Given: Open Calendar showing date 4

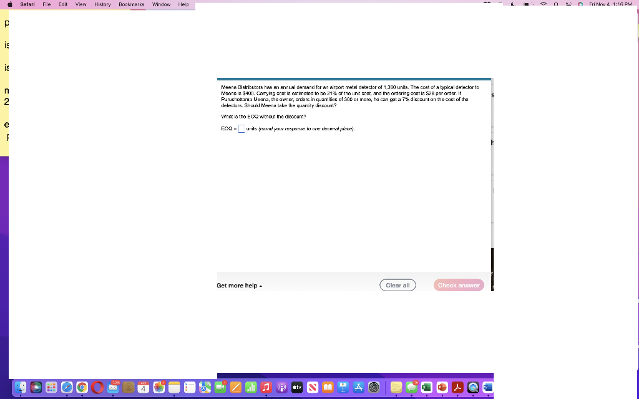Looking at the screenshot, I should tap(144, 387).
